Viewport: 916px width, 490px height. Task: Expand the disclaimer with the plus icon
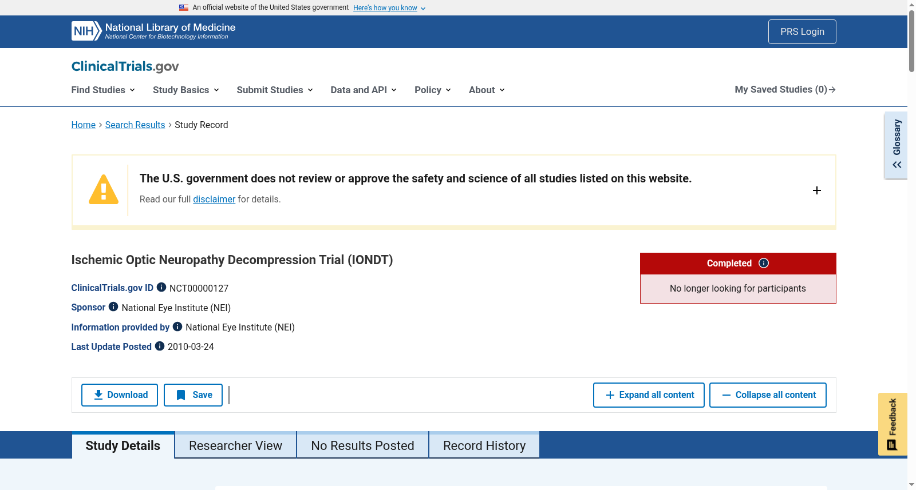tap(817, 190)
